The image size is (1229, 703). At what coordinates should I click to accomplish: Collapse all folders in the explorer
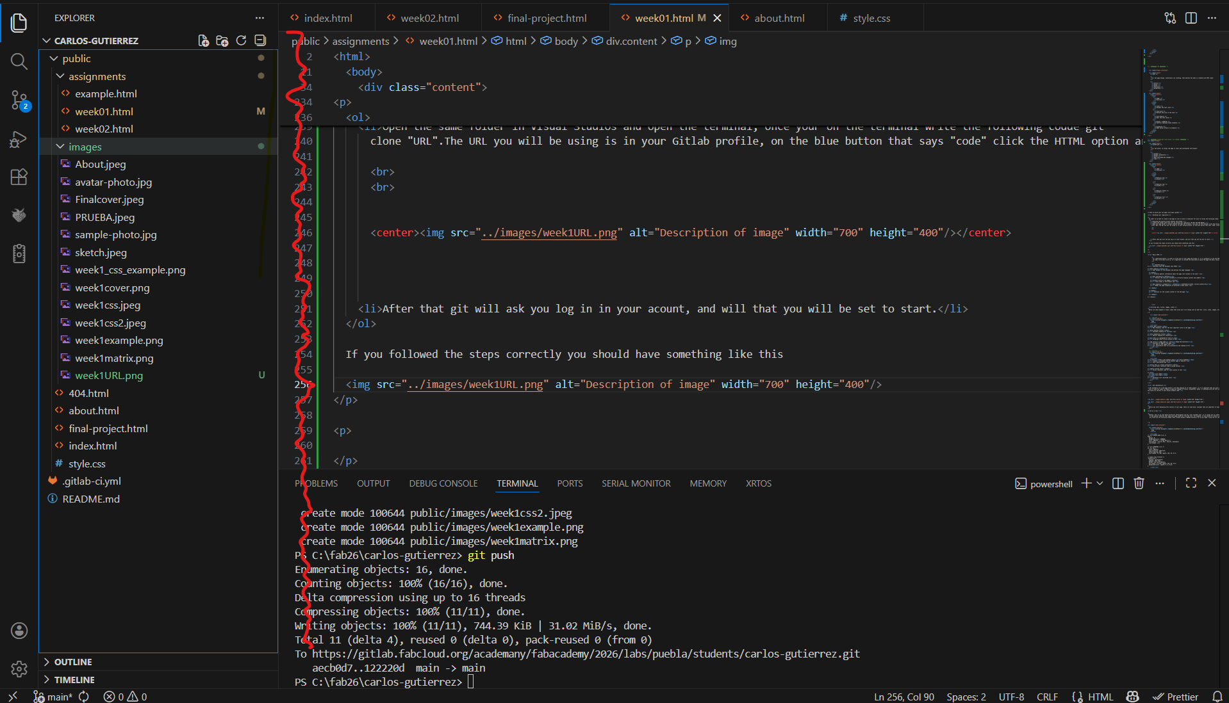pyautogui.click(x=260, y=41)
